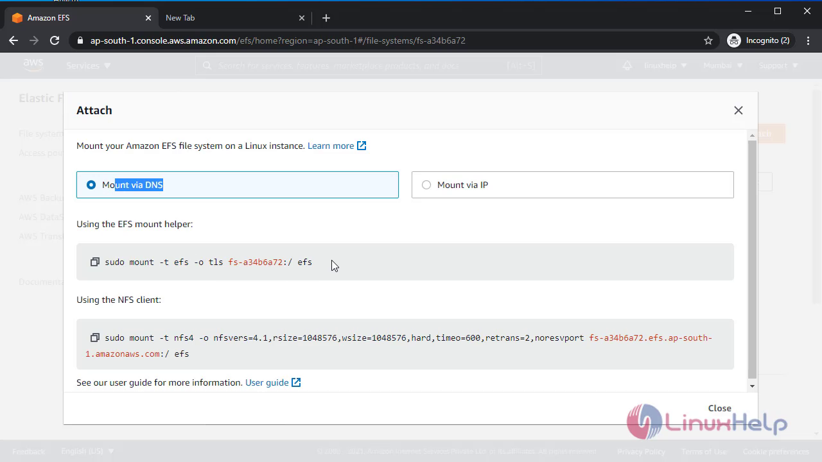Click the Learn more link

coord(331,146)
